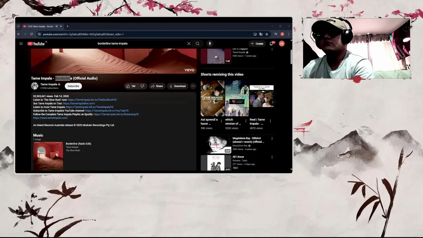Show next shorts with arrow
Viewport: 423px width, 238px height.
[x=272, y=102]
